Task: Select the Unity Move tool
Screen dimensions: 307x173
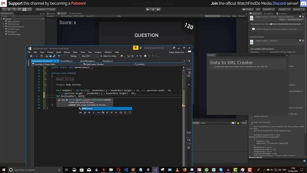Action: [9, 9]
